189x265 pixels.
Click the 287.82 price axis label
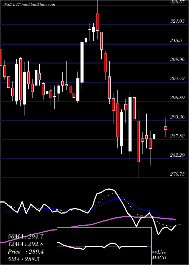177,136
